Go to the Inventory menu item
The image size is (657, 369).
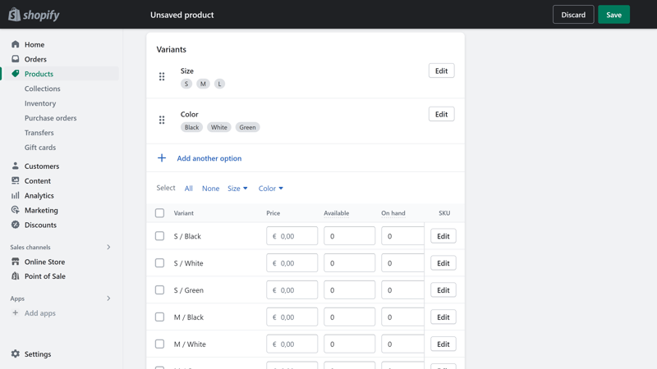pos(40,103)
